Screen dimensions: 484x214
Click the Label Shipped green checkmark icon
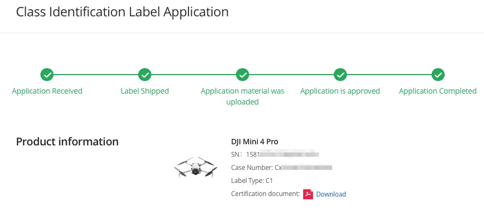click(x=145, y=75)
